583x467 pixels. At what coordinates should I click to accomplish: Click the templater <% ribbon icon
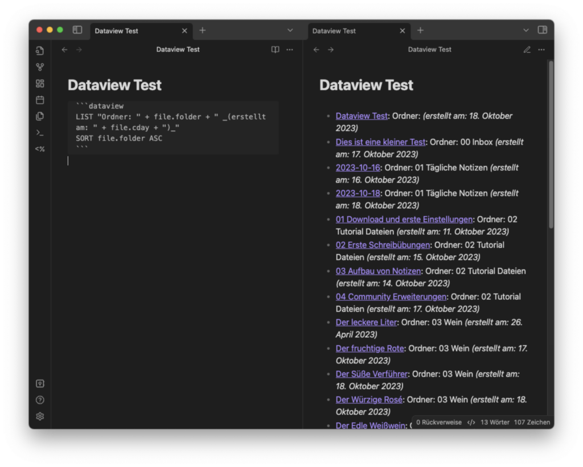pos(40,149)
